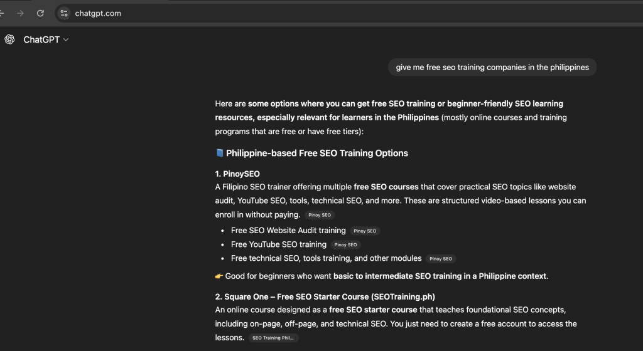Viewport: 643px width, 351px height.
Task: Open citation beside Free technical SEO modules
Action: click(440, 258)
